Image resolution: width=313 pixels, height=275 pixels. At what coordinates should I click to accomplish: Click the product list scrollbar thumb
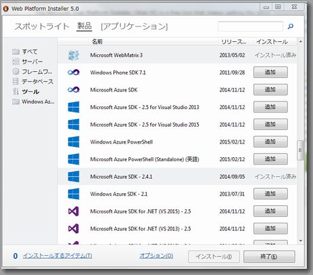(x=300, y=150)
